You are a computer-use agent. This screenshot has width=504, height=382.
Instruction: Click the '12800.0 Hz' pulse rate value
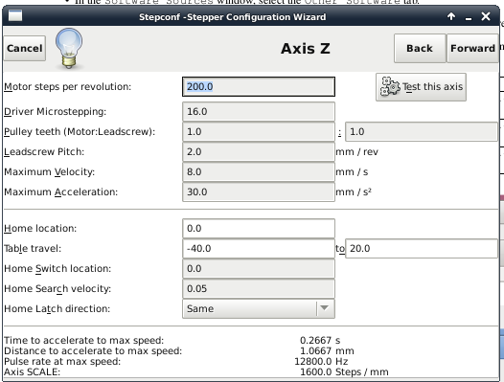[321, 362]
